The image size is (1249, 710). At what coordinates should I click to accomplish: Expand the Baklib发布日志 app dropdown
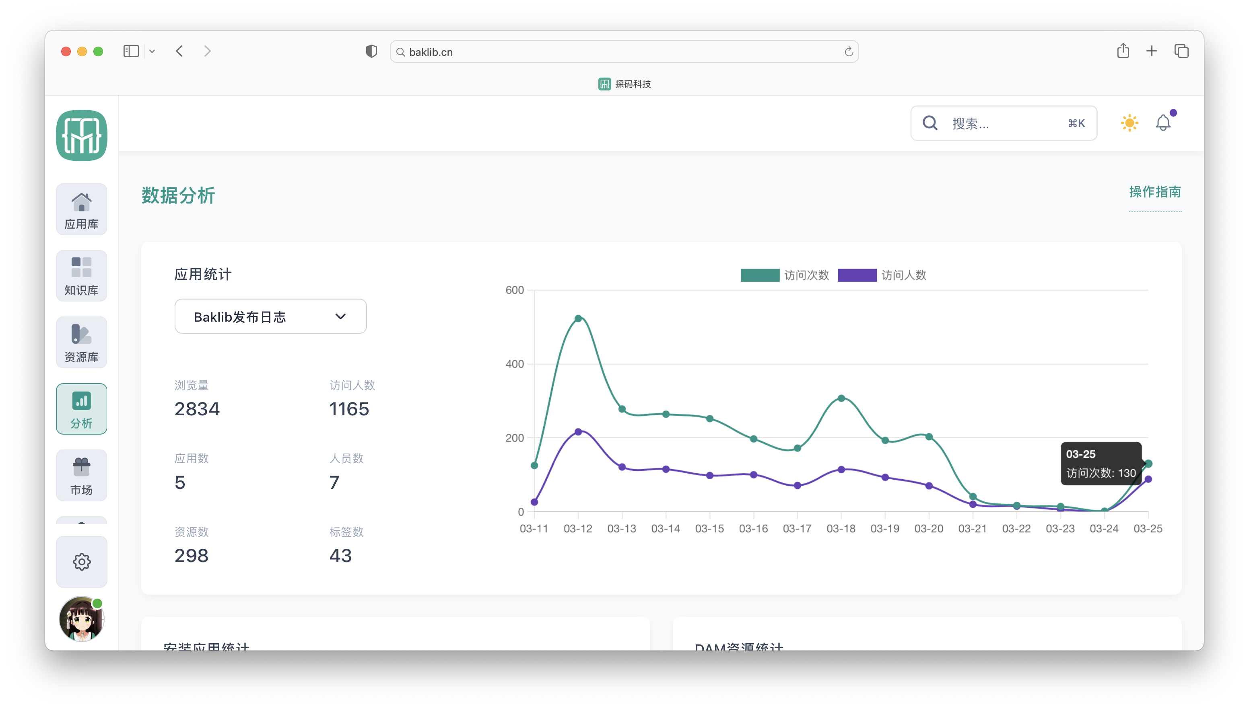coord(270,316)
